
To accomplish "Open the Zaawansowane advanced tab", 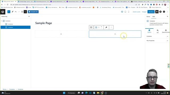I will (166, 31).
